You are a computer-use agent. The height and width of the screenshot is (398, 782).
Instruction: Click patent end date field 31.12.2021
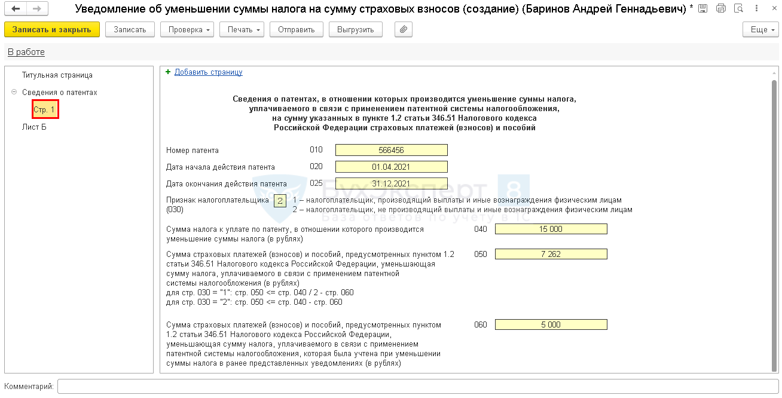pyautogui.click(x=392, y=183)
